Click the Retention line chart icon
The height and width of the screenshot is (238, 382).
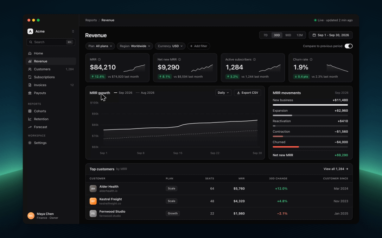(30, 119)
